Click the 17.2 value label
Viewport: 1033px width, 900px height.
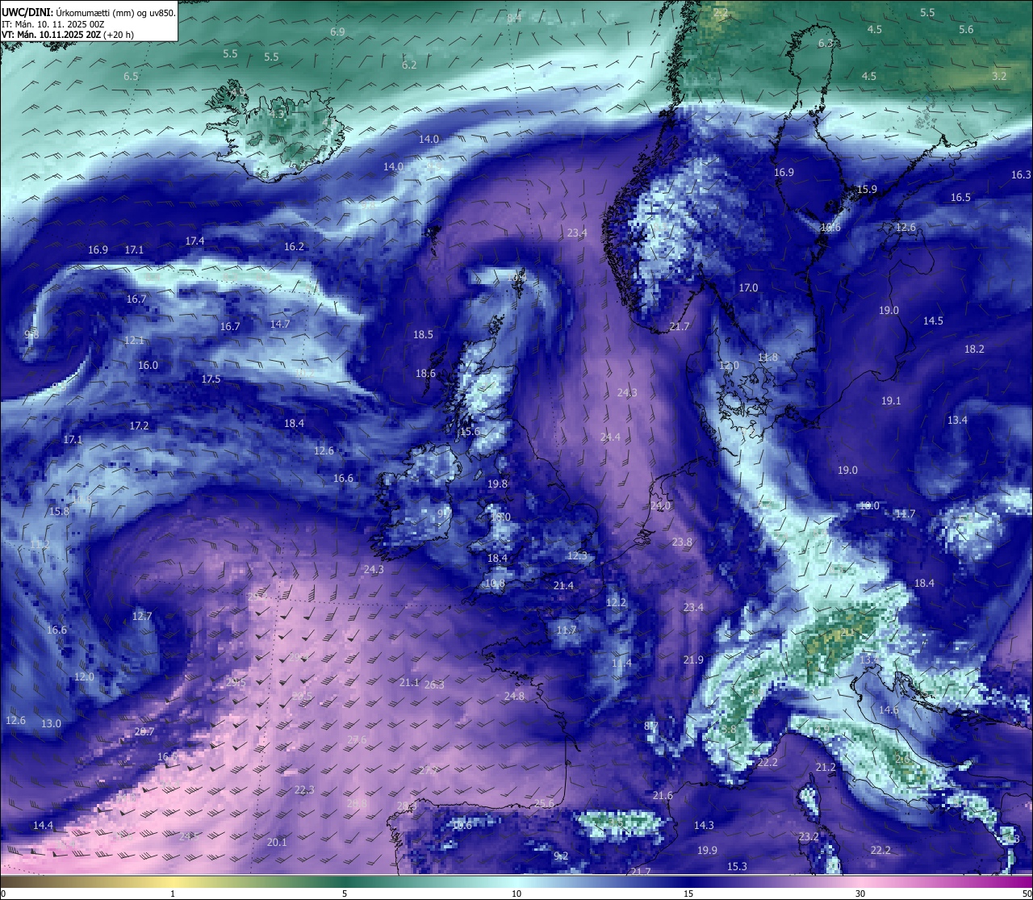(139, 425)
